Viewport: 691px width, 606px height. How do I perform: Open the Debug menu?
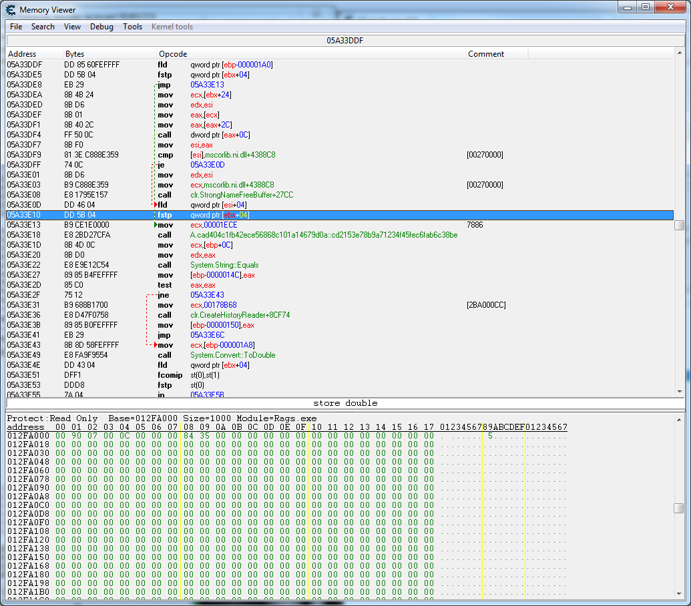(x=101, y=27)
